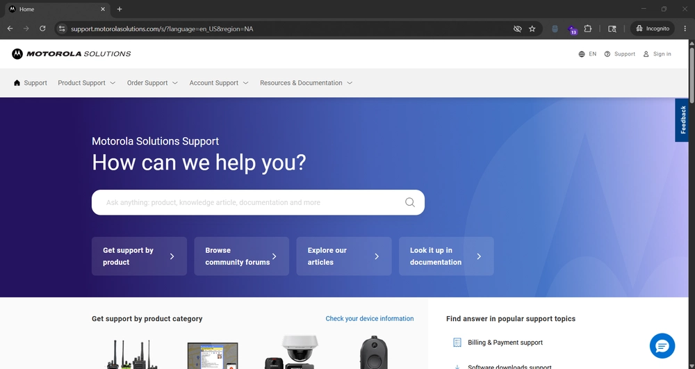Click the purple extension icon with badge

tap(572, 29)
